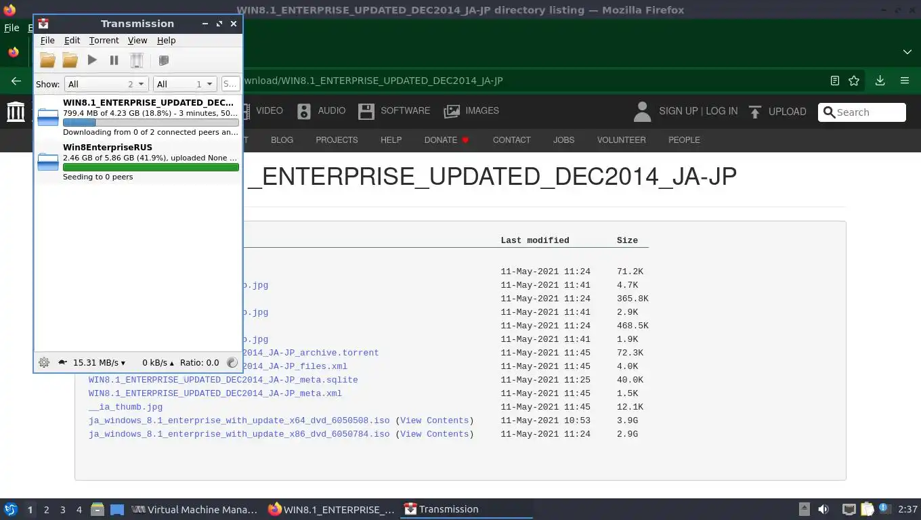View Contents of the x86 ISO
Screen dimensions: 921x520
coord(434,434)
